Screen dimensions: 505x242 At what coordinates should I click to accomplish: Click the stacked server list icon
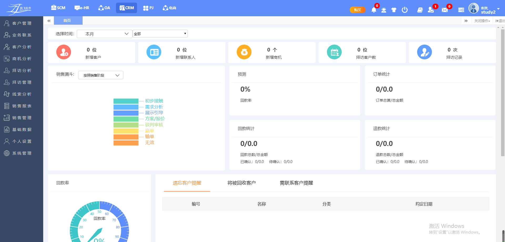[x=461, y=10]
